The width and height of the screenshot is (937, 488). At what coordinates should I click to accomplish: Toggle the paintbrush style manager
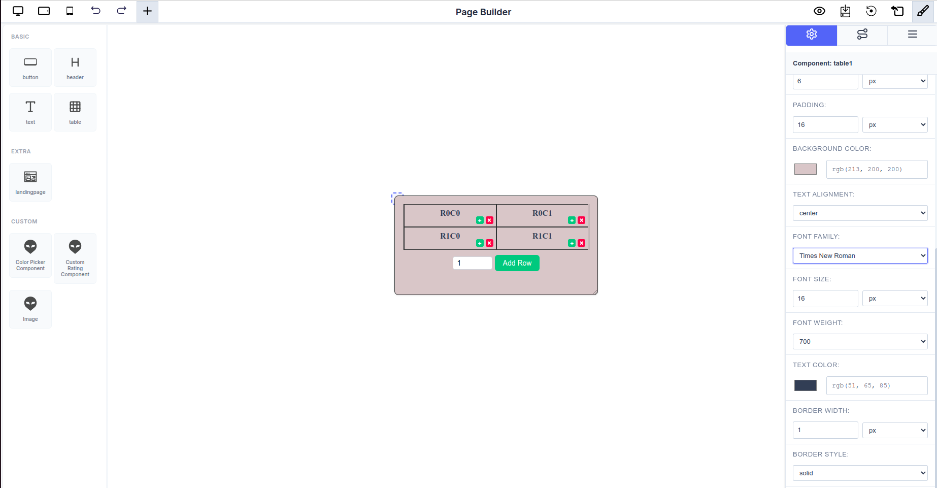[x=923, y=11]
